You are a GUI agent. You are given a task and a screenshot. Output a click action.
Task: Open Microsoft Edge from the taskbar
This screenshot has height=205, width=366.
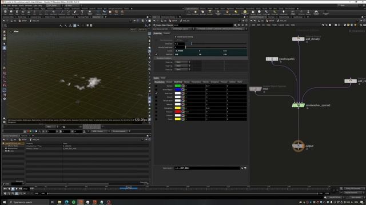[66, 202]
